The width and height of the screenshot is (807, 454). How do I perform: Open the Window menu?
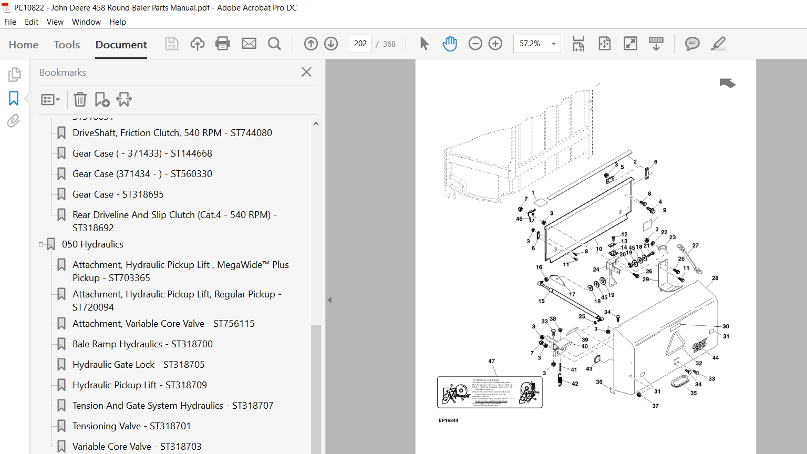point(86,22)
